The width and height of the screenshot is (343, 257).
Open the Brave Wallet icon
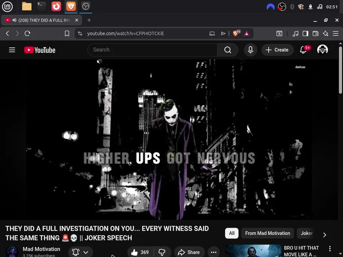click(315, 34)
